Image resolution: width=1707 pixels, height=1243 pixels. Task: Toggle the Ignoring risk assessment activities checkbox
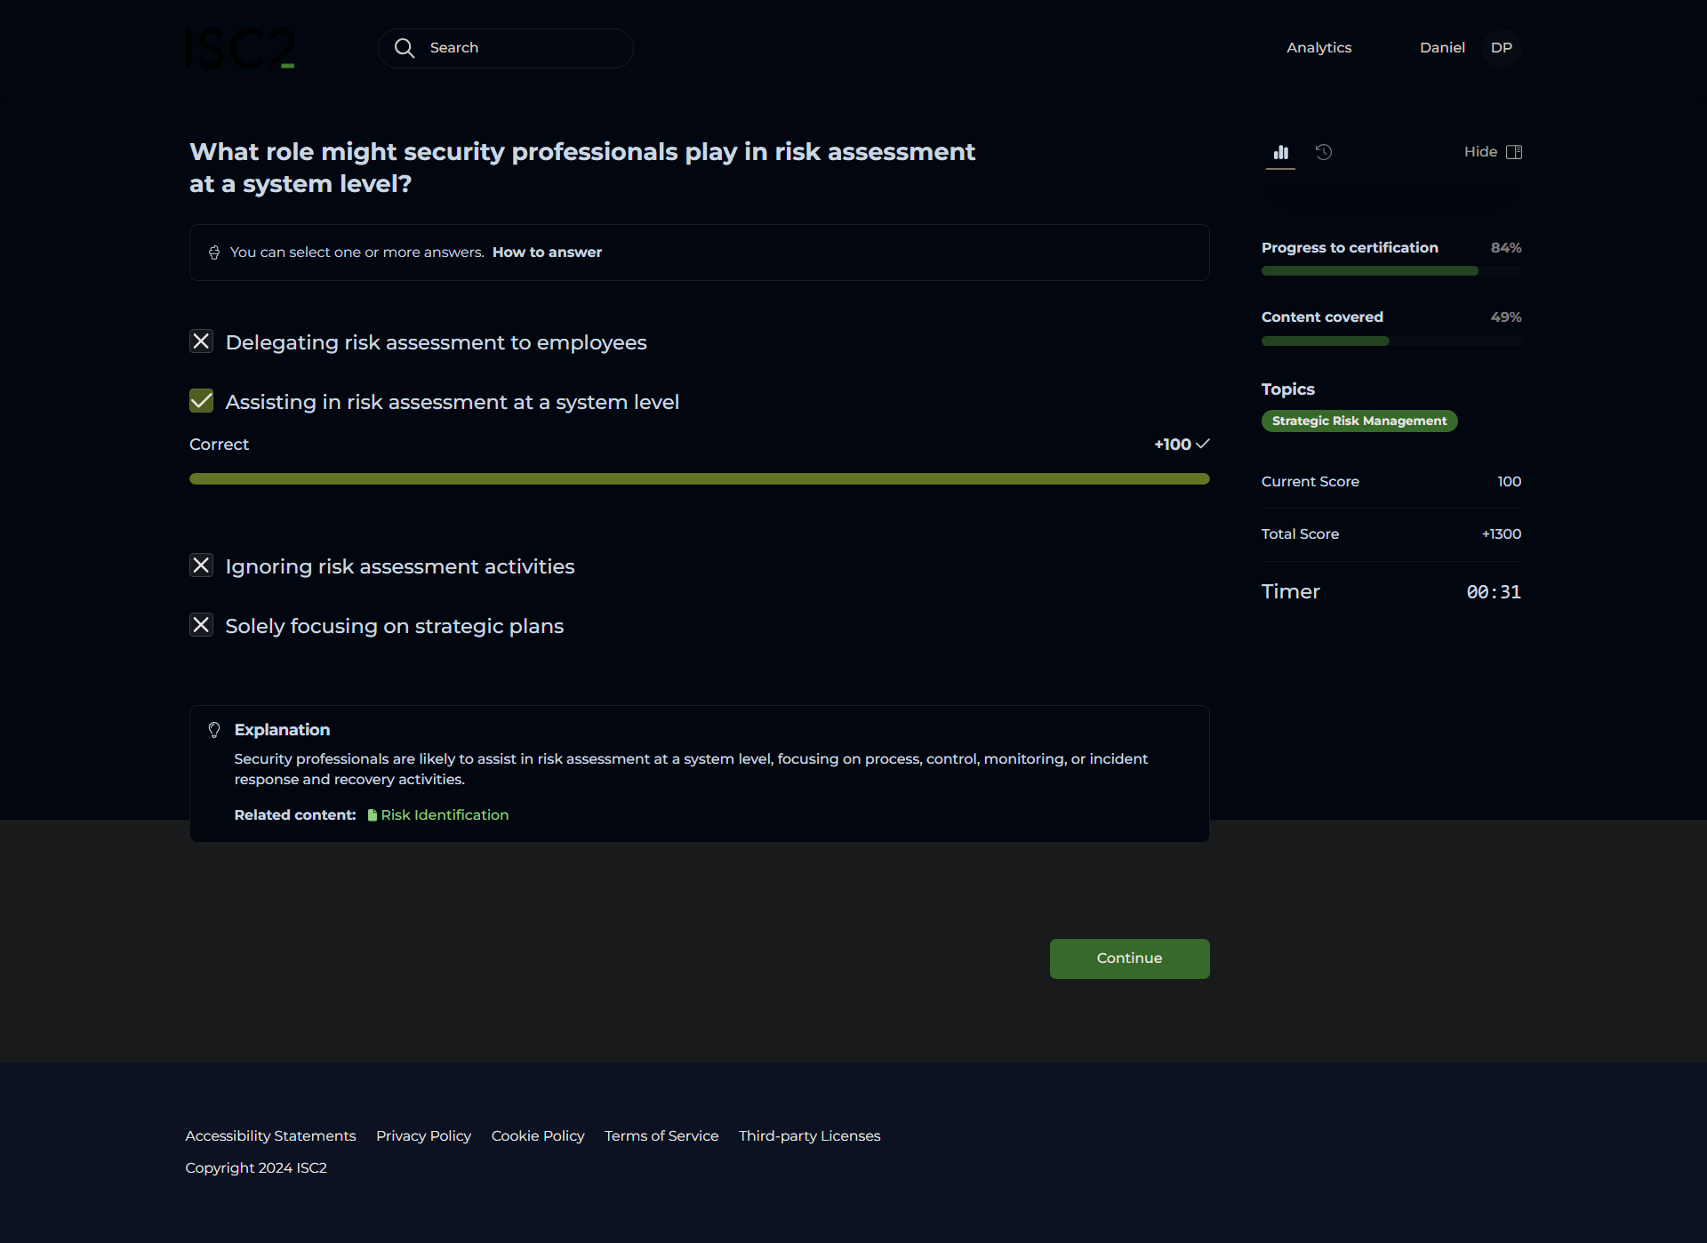[202, 565]
